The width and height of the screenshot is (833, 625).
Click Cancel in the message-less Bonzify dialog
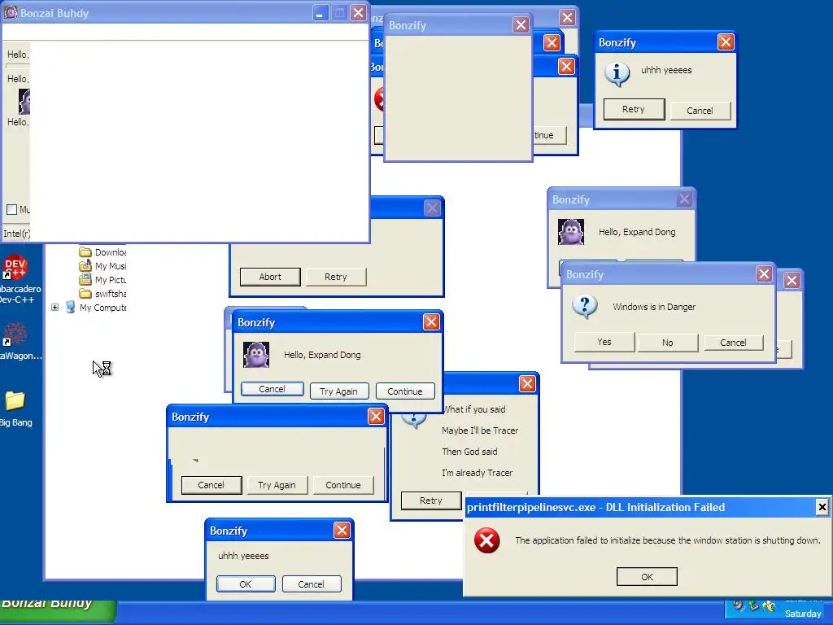tap(211, 485)
